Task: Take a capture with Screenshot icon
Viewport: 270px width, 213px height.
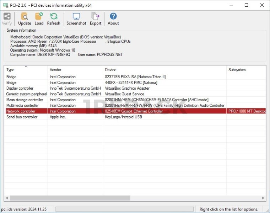Action: click(x=76, y=17)
